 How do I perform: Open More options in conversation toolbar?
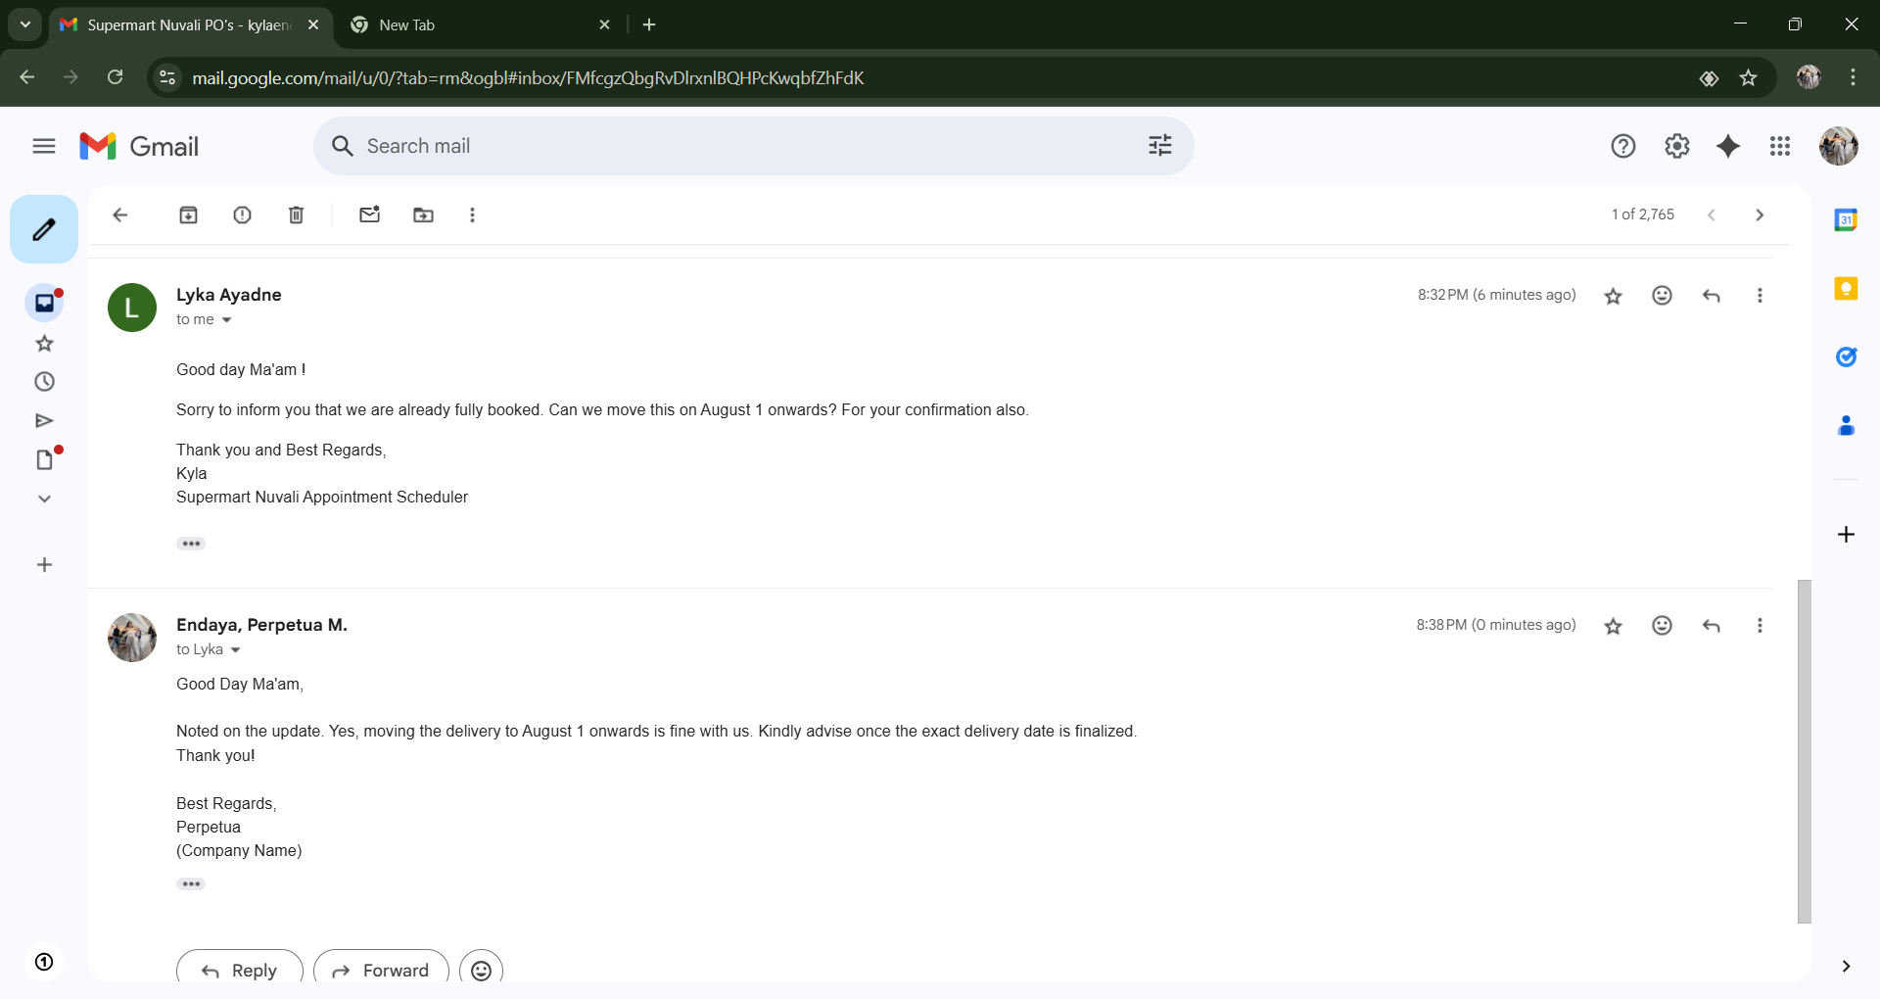472,214
